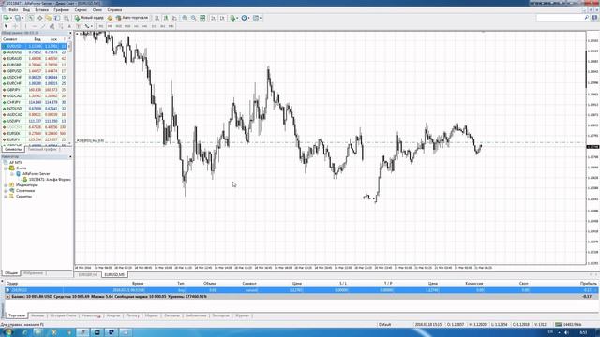Select the cursor arrow tool
Viewport: 600px width, 337px height.
[6, 26]
